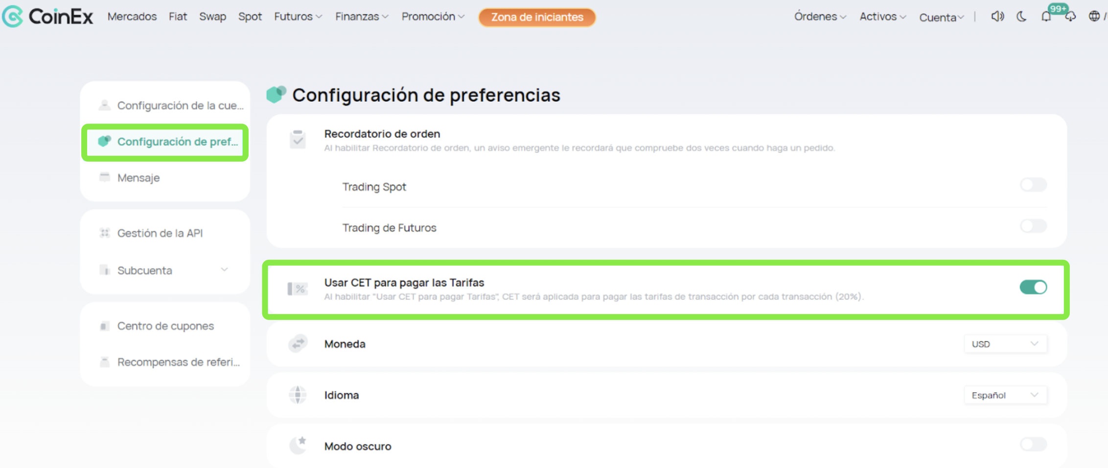Disable the Usar CET para pagar toggle
Viewport: 1108px width, 468px height.
click(x=1033, y=287)
